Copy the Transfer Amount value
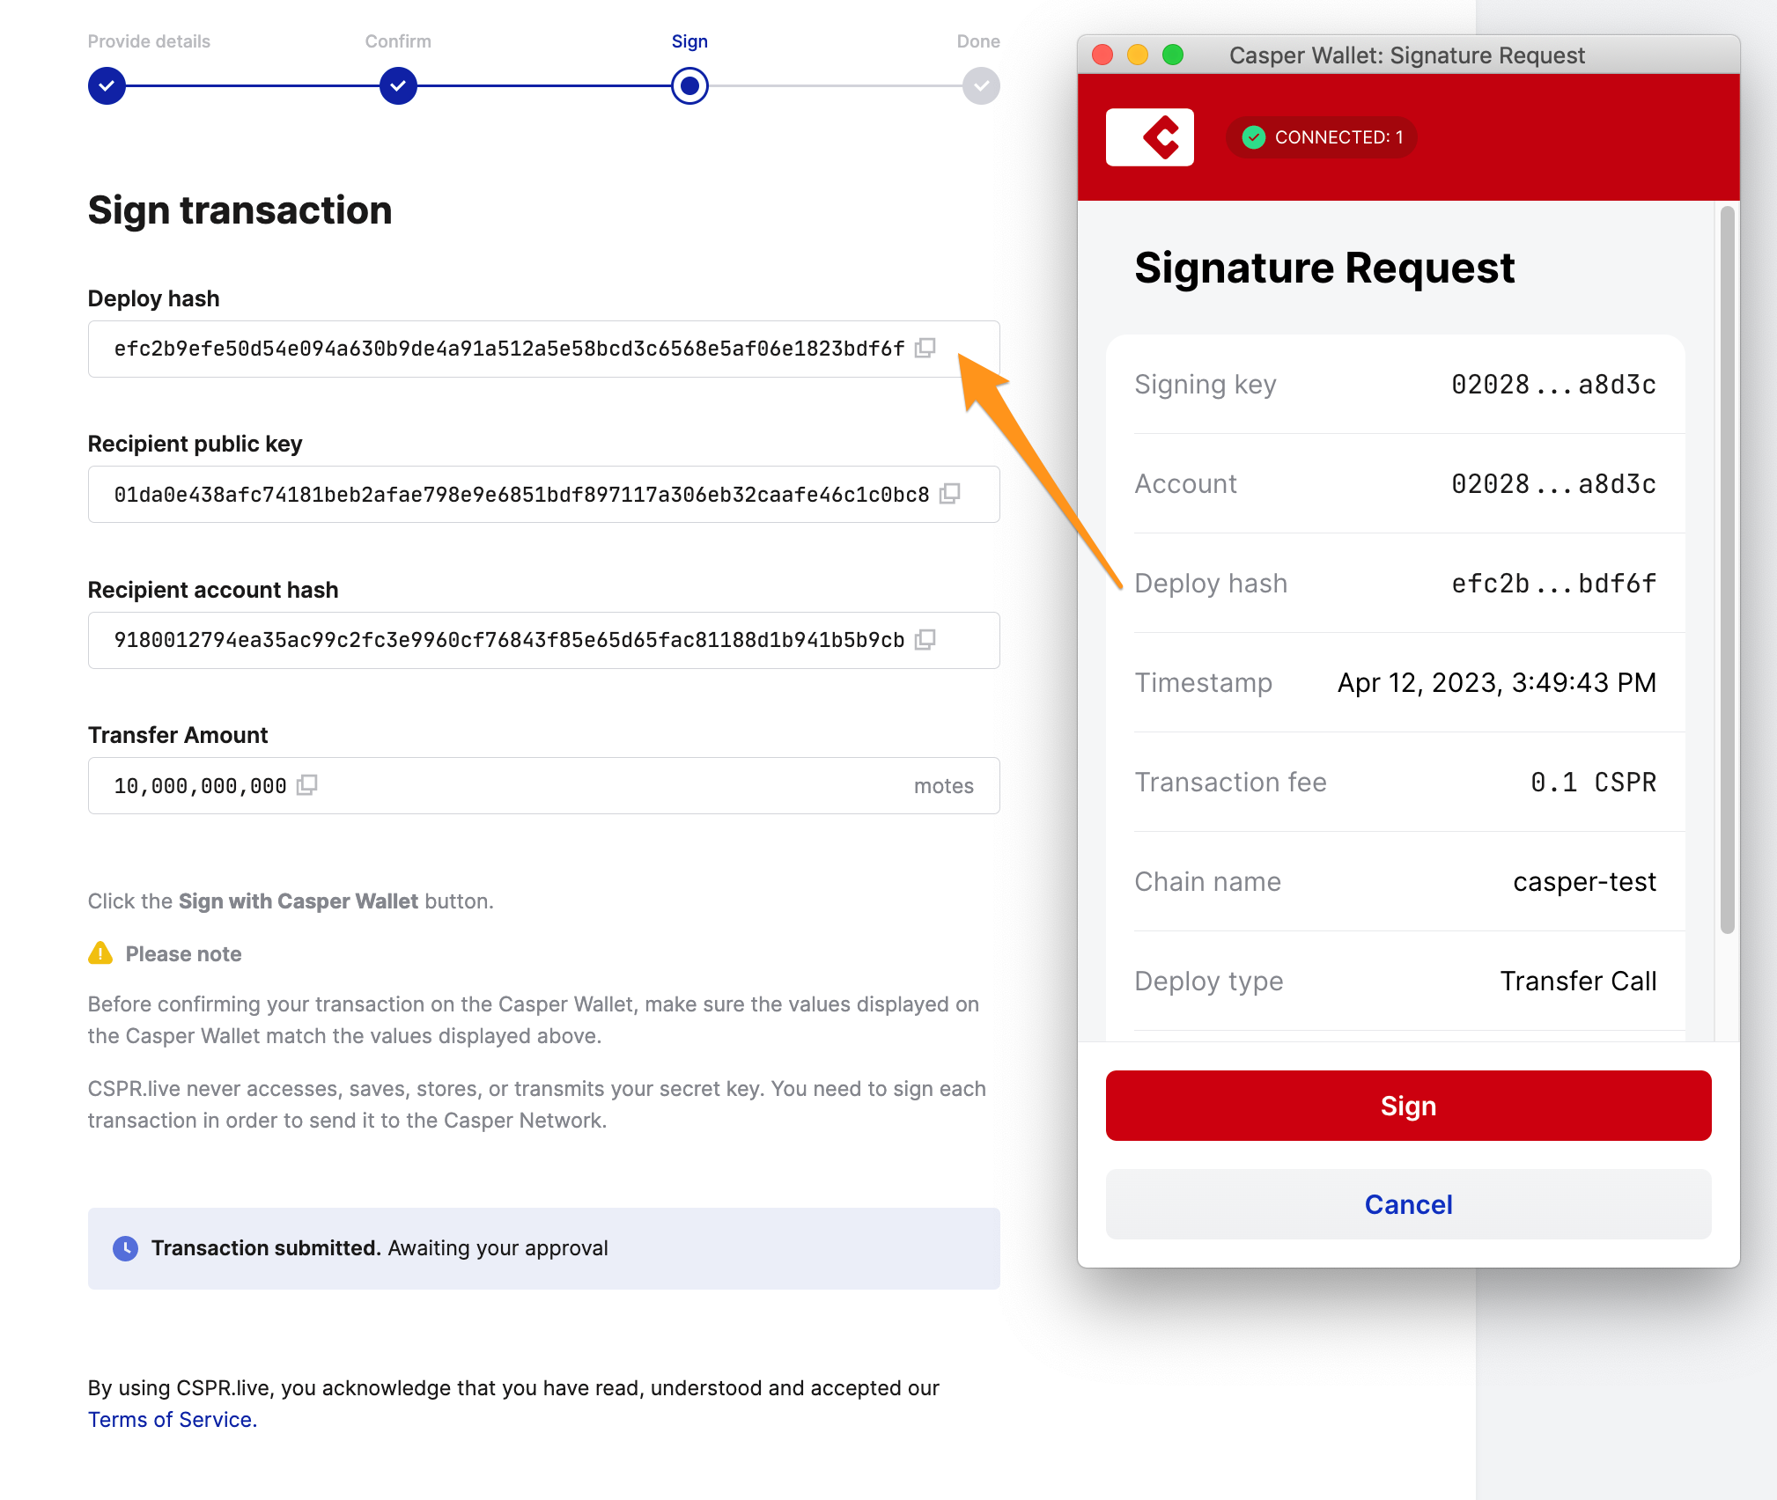Screen dimensions: 1777x1500 [307, 784]
